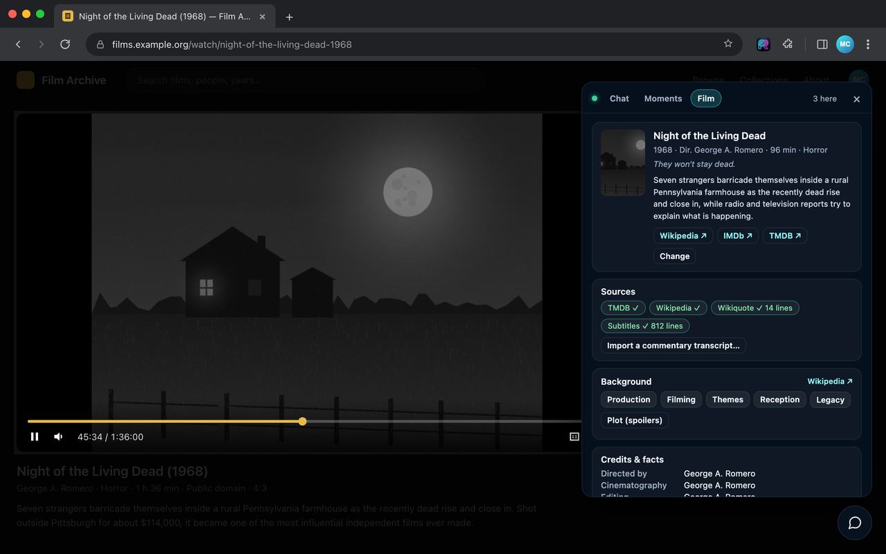Open the Wikipedia link in film card
The width and height of the screenshot is (886, 554).
[x=683, y=235]
